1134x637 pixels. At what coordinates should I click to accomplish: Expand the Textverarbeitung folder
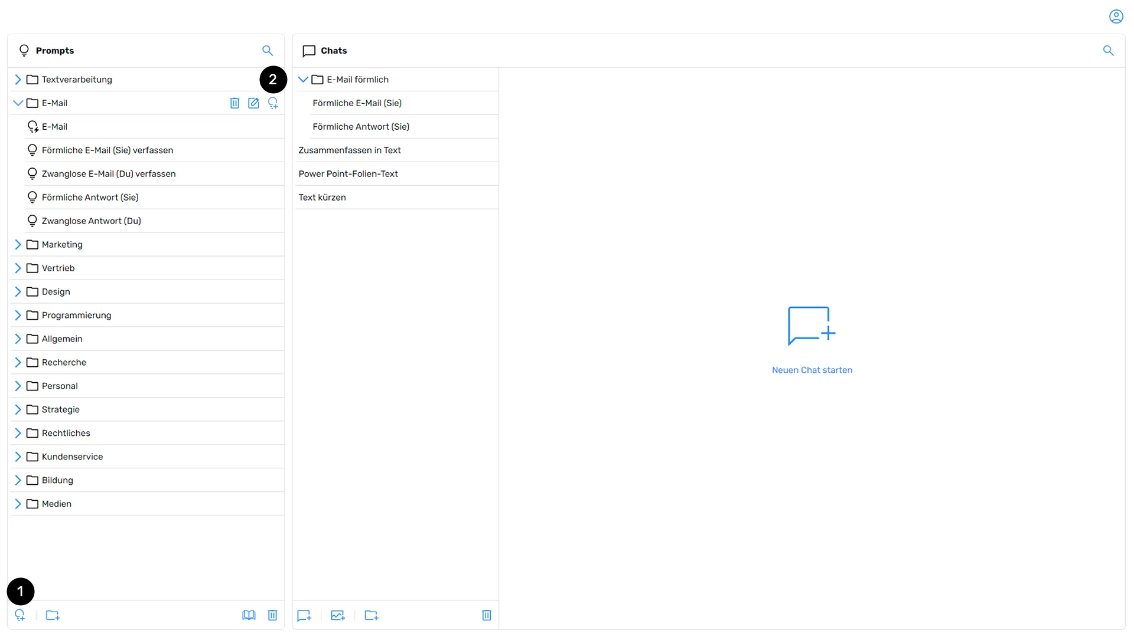[18, 80]
